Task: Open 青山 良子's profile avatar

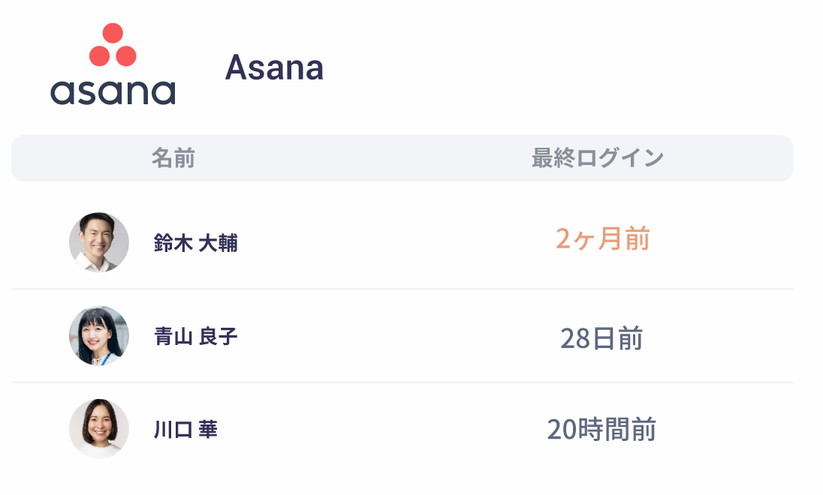Action: click(98, 335)
